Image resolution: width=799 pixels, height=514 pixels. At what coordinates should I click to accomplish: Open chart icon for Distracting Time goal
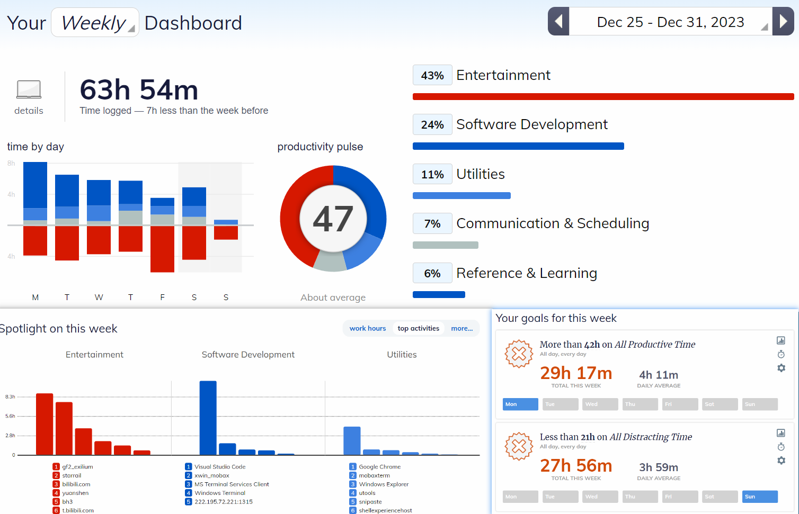tap(781, 433)
